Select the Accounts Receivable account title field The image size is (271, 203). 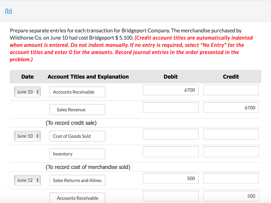(x=77, y=92)
